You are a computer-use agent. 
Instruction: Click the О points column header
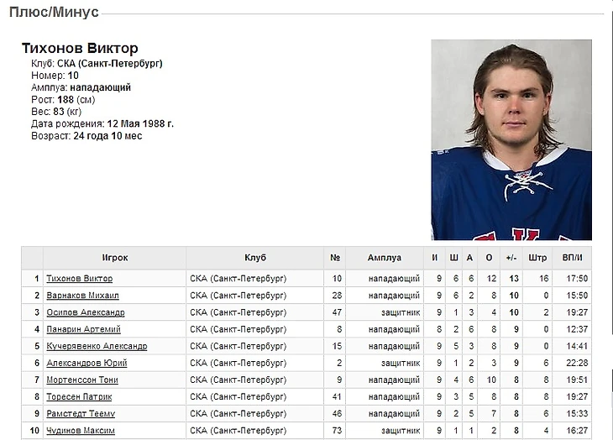(489, 258)
